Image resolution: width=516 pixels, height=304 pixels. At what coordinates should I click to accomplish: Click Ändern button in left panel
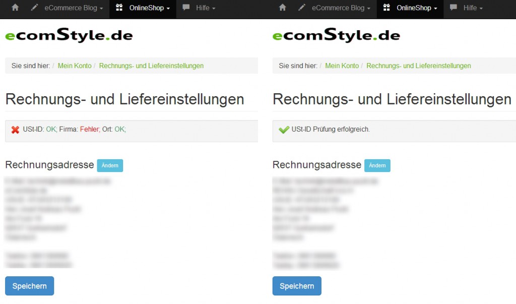coord(110,165)
